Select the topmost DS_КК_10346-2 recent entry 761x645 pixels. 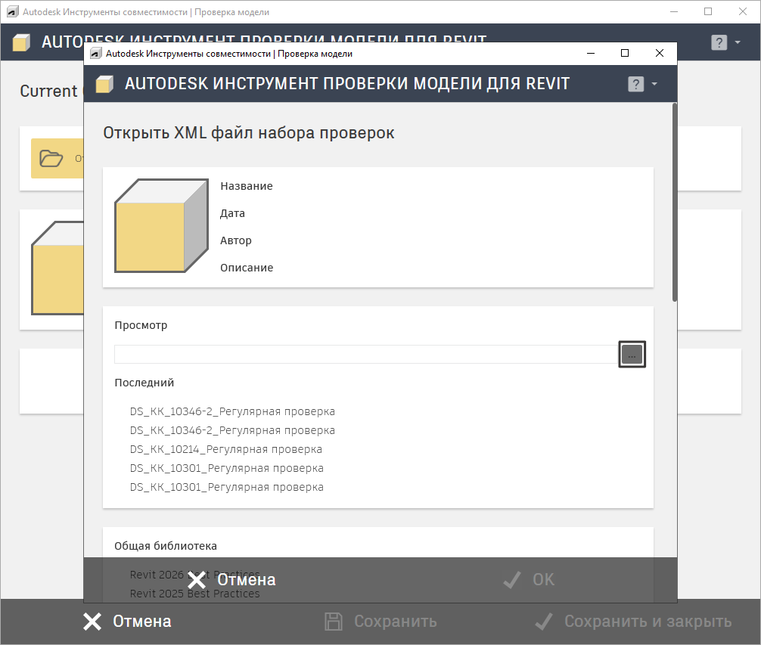pyautogui.click(x=232, y=411)
